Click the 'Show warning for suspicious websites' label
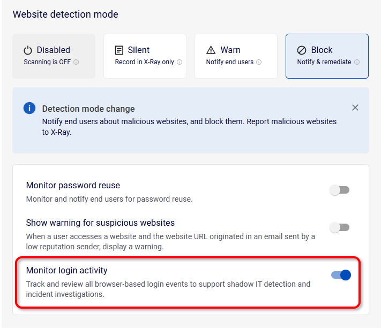This screenshot has width=381, height=329. (100, 223)
